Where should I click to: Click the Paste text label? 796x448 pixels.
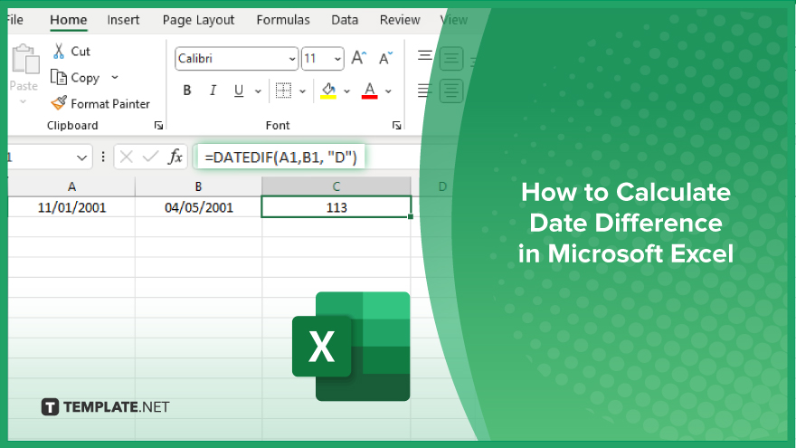coord(24,86)
